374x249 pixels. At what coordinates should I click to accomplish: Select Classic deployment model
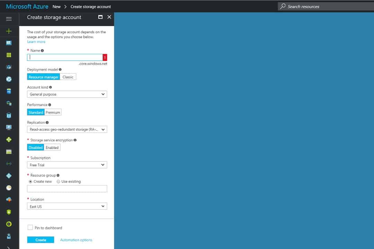tap(68, 77)
